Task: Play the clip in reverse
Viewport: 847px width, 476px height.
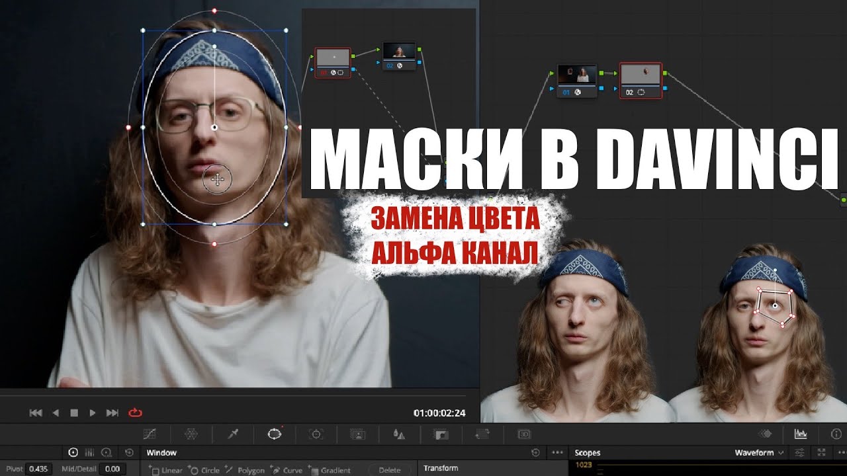Action: [x=56, y=413]
